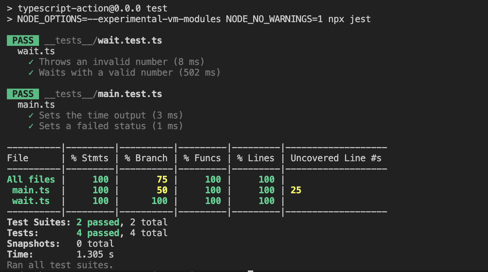The height and width of the screenshot is (272, 488).
Task: Click the 'Snapshots:' summary label
Action: click(x=34, y=244)
